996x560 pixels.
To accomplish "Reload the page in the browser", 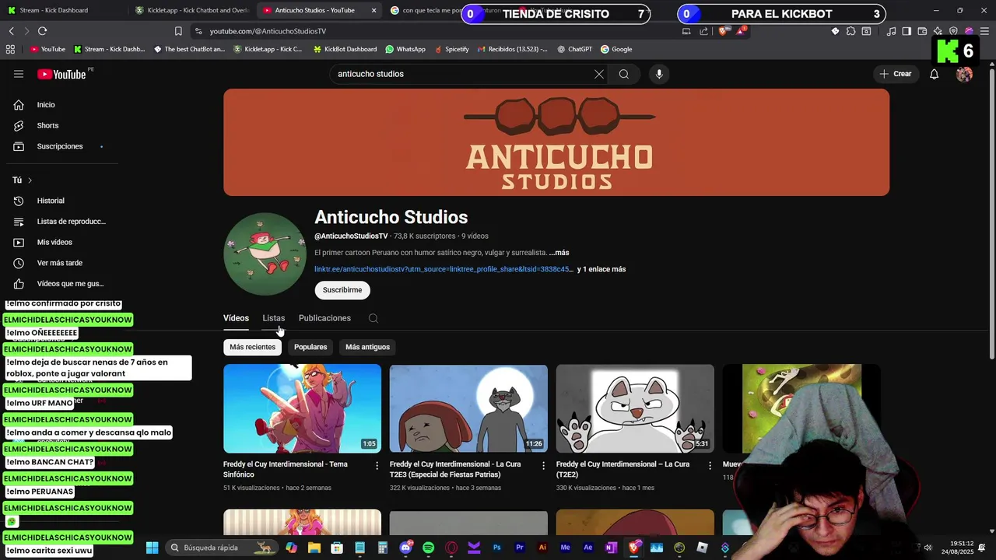I will [x=42, y=31].
